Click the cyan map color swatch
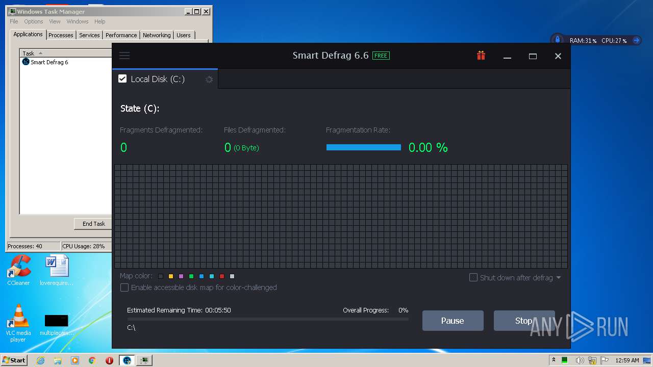 coord(212,276)
